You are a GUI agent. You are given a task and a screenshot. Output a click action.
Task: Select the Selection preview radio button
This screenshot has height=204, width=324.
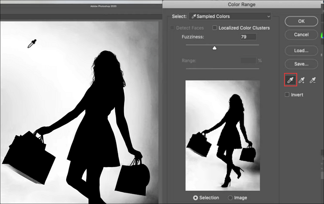coord(195,198)
